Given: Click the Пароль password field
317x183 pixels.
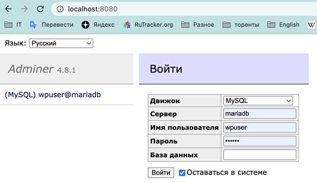Looking at the screenshot, I should tap(260, 141).
